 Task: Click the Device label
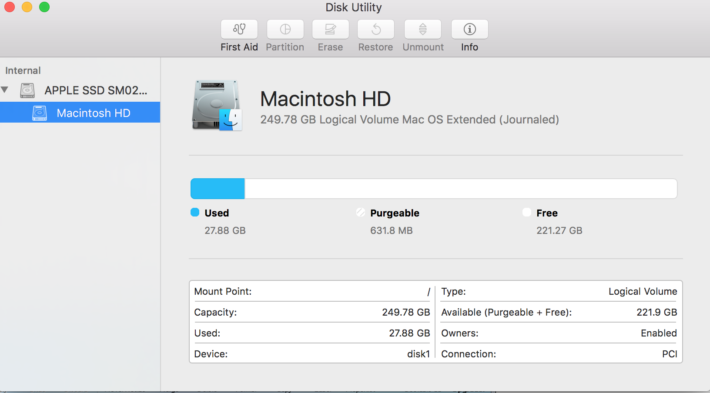click(211, 354)
